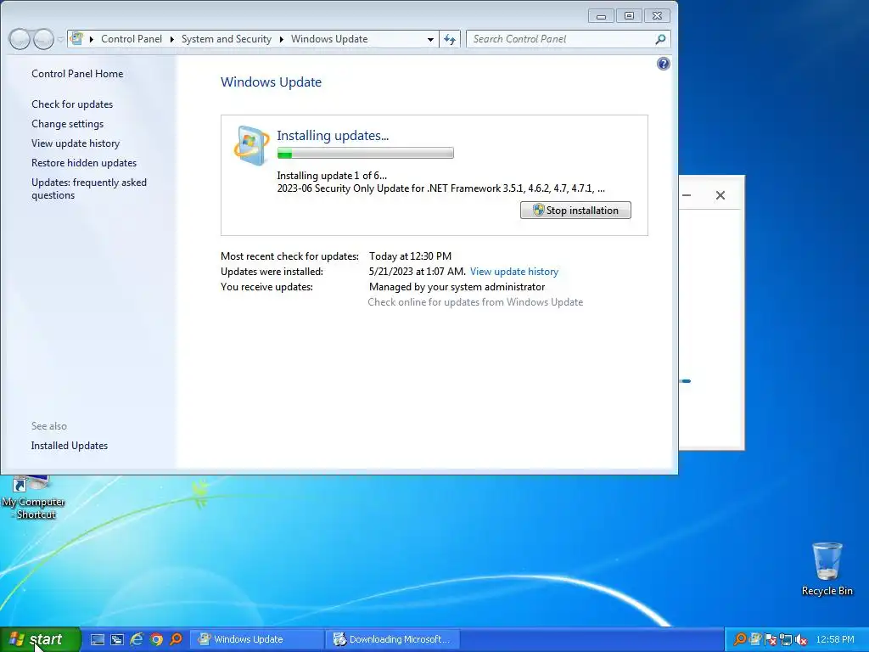Click the network connection tray icon

[785, 639]
